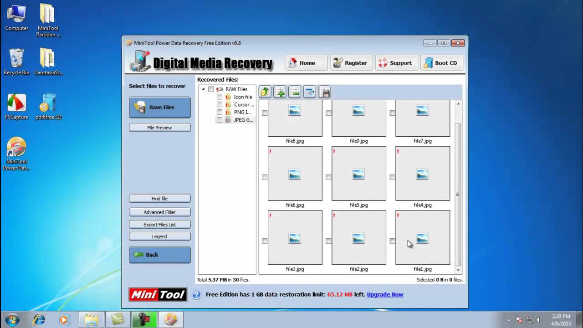Click the Boot CD button
Image resolution: width=583 pixels, height=328 pixels.
coord(442,63)
